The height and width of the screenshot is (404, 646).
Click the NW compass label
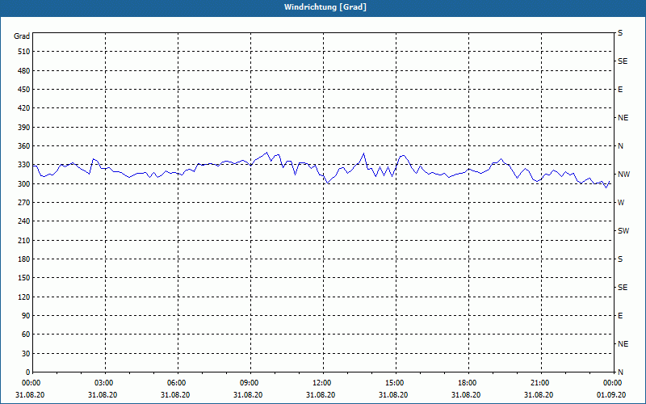pos(623,175)
